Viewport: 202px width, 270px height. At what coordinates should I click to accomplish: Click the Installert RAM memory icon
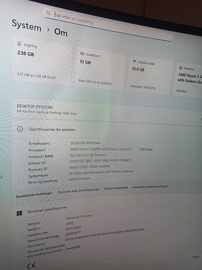point(134,61)
